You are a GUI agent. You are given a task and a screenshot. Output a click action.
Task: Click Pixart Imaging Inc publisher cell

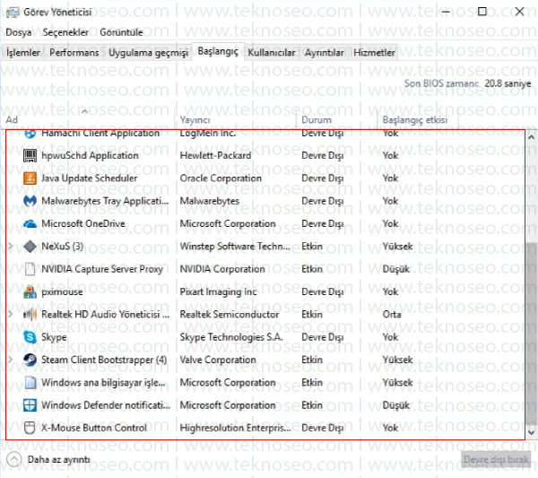click(x=218, y=292)
